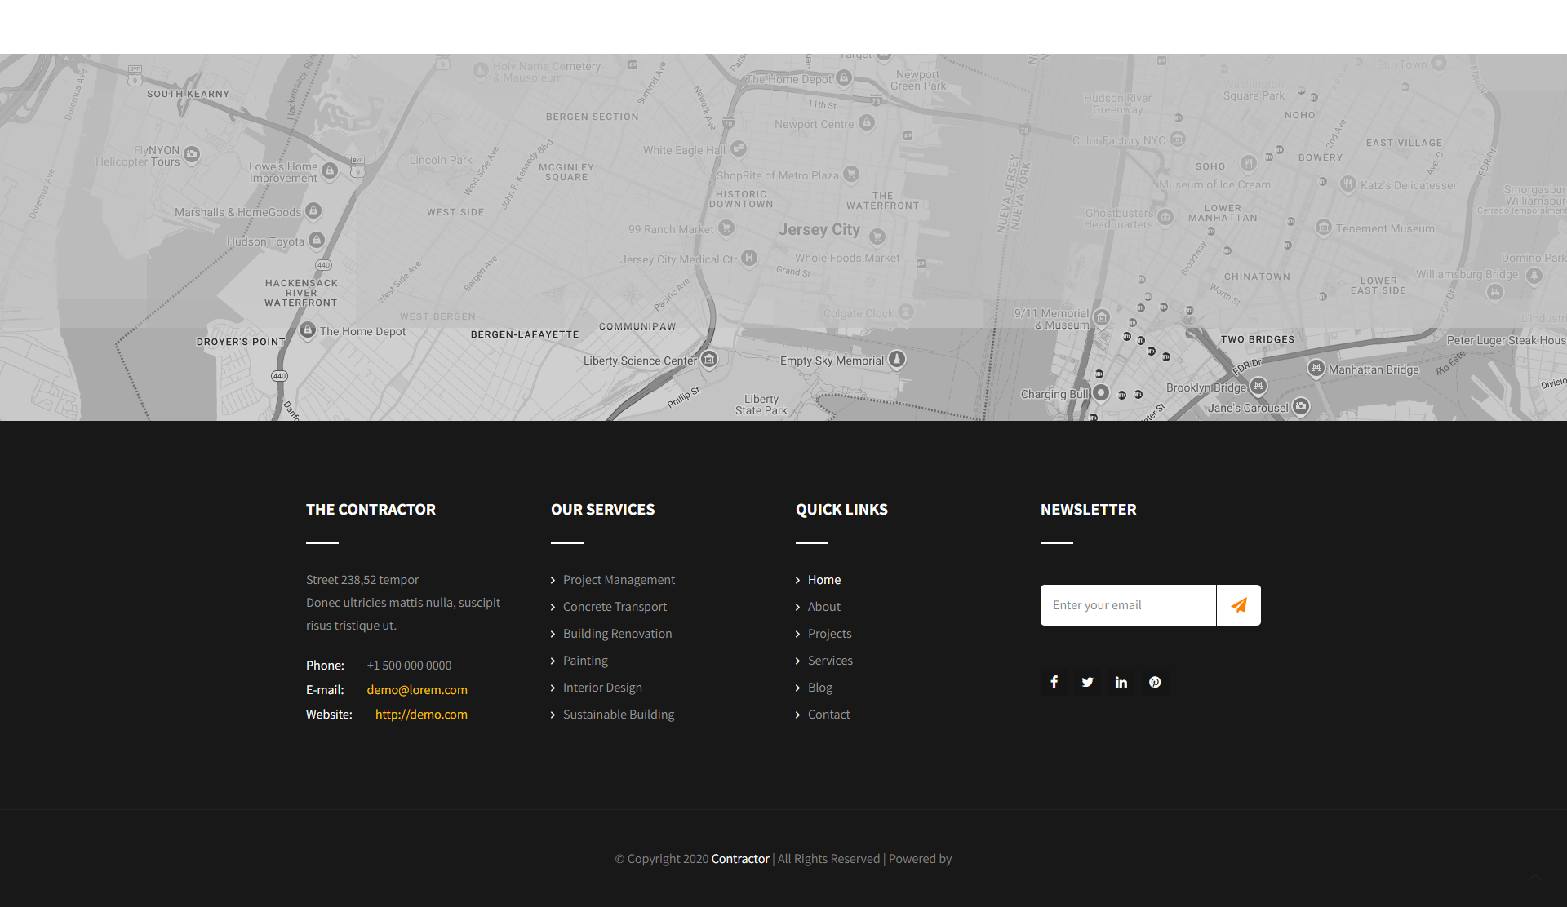This screenshot has width=1567, height=907.
Task: Click the Facebook social media icon
Action: pos(1054,681)
